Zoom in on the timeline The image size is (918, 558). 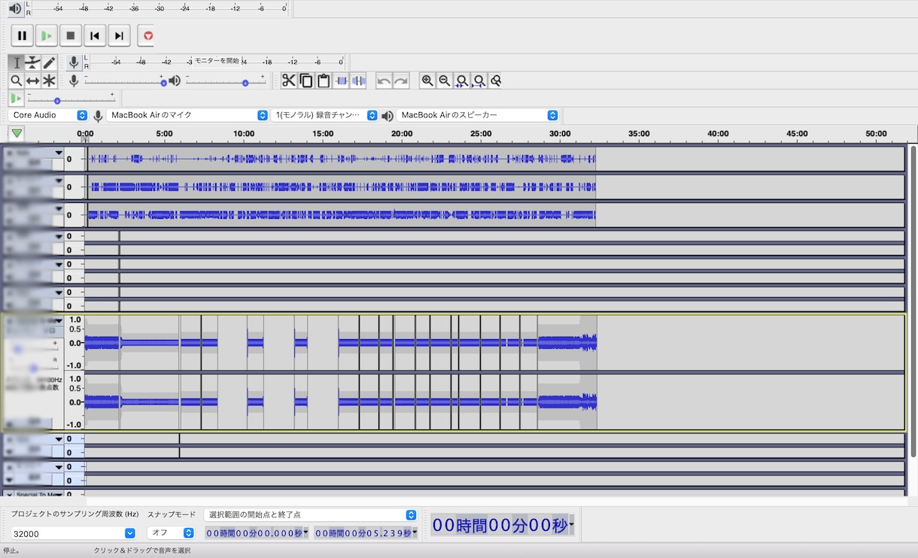(427, 80)
